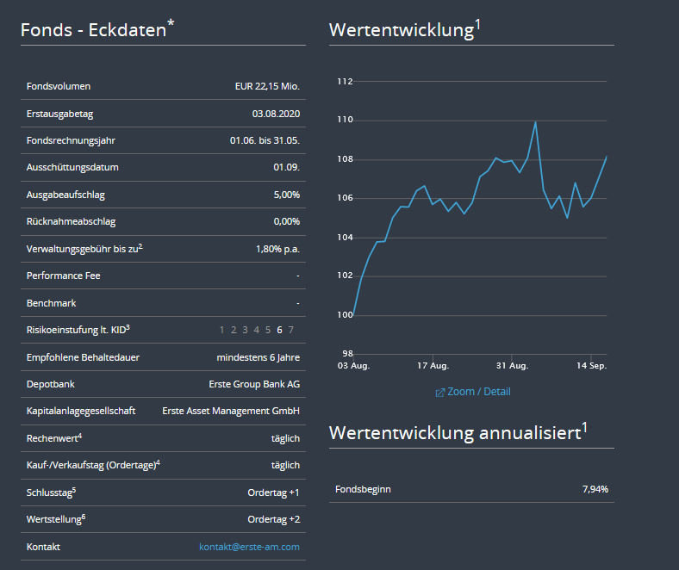Select the highlighted risk level 6

pos(279,330)
